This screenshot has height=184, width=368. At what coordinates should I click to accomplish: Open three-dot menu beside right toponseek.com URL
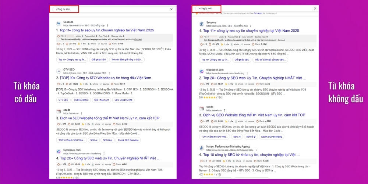click(247, 73)
